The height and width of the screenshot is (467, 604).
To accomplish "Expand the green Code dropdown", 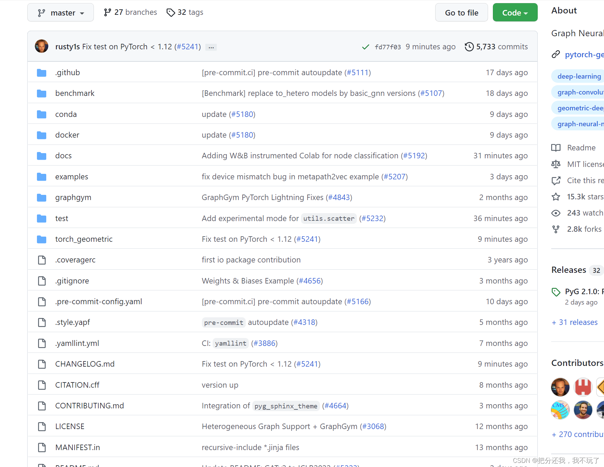I will (515, 12).
